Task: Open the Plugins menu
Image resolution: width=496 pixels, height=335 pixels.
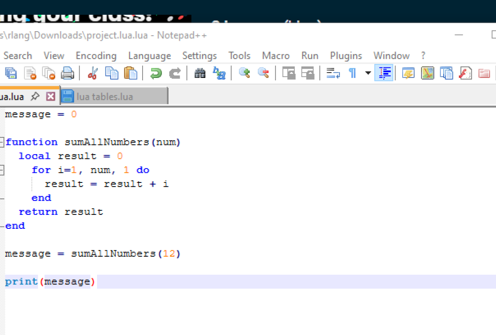Action: pos(346,56)
